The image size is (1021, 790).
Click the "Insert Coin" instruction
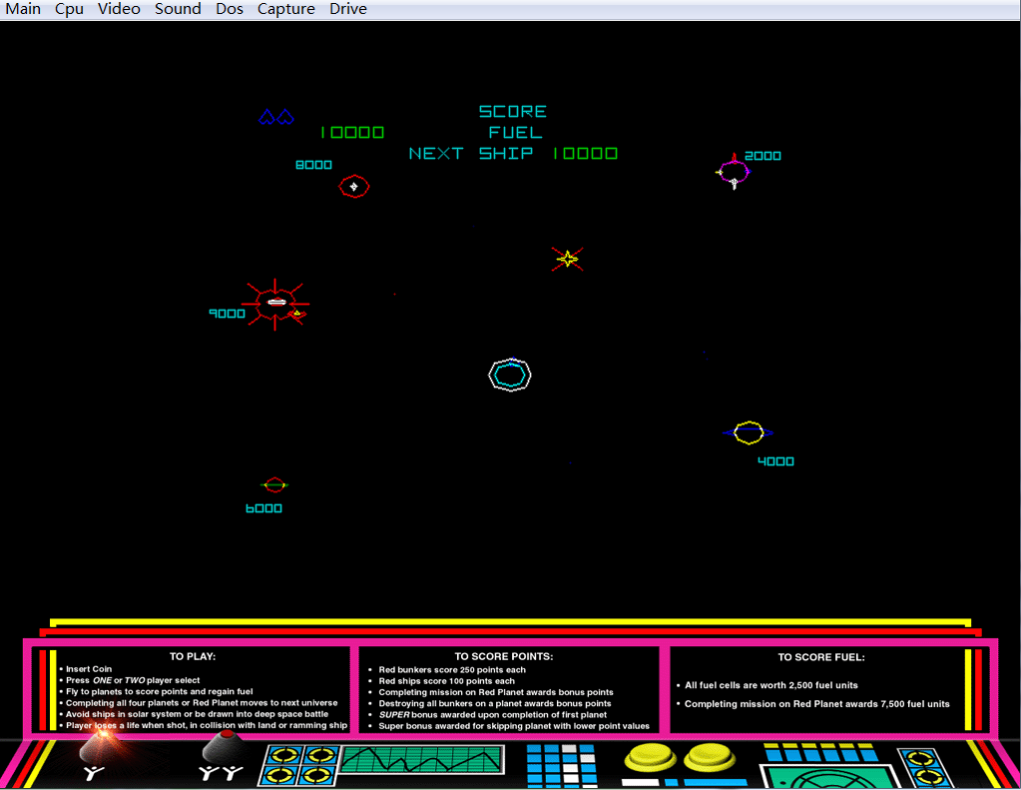click(x=89, y=669)
